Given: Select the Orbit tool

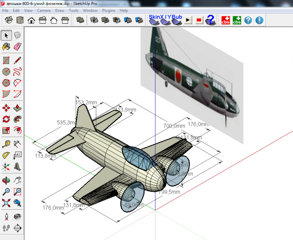Looking at the screenshot, I should 6,181.
